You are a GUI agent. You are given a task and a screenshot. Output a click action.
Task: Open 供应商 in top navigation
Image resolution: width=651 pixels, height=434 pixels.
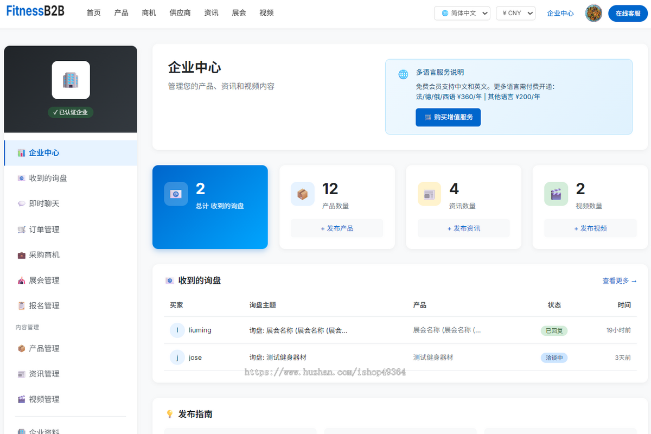point(180,13)
